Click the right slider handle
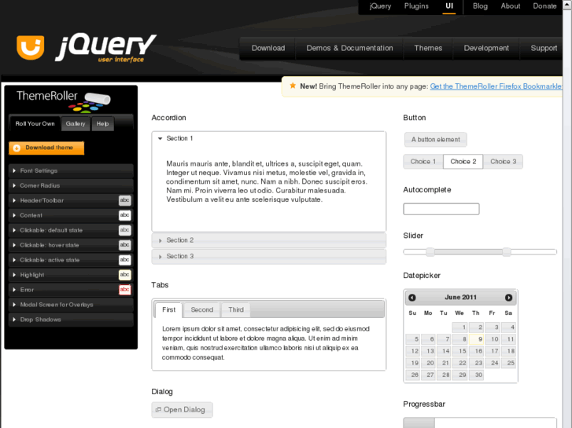 click(507, 252)
